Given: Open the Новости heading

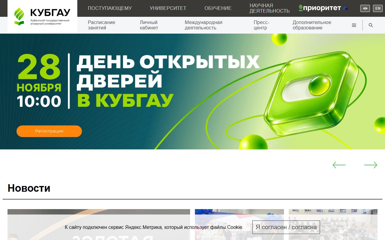Looking at the screenshot, I should click(29, 188).
